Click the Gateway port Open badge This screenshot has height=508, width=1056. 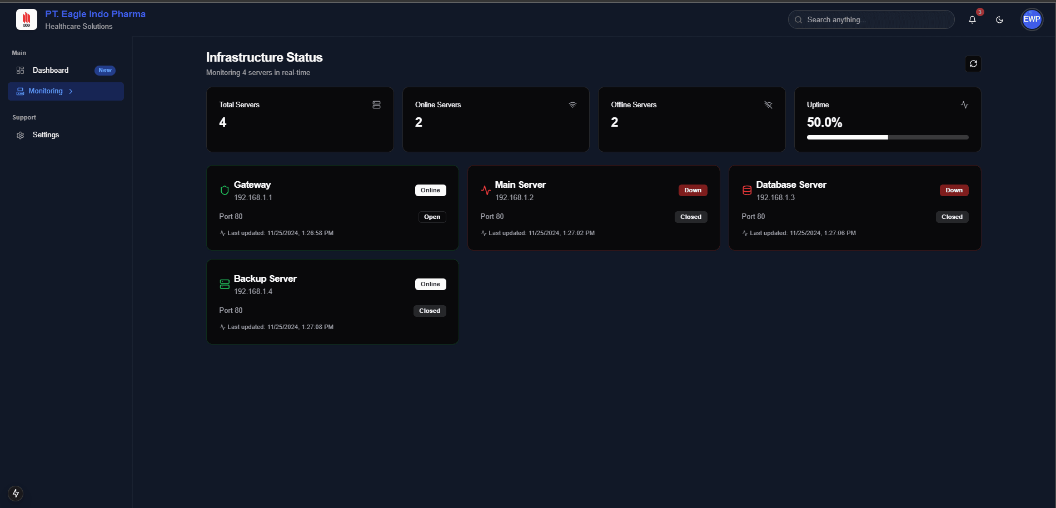[432, 217]
